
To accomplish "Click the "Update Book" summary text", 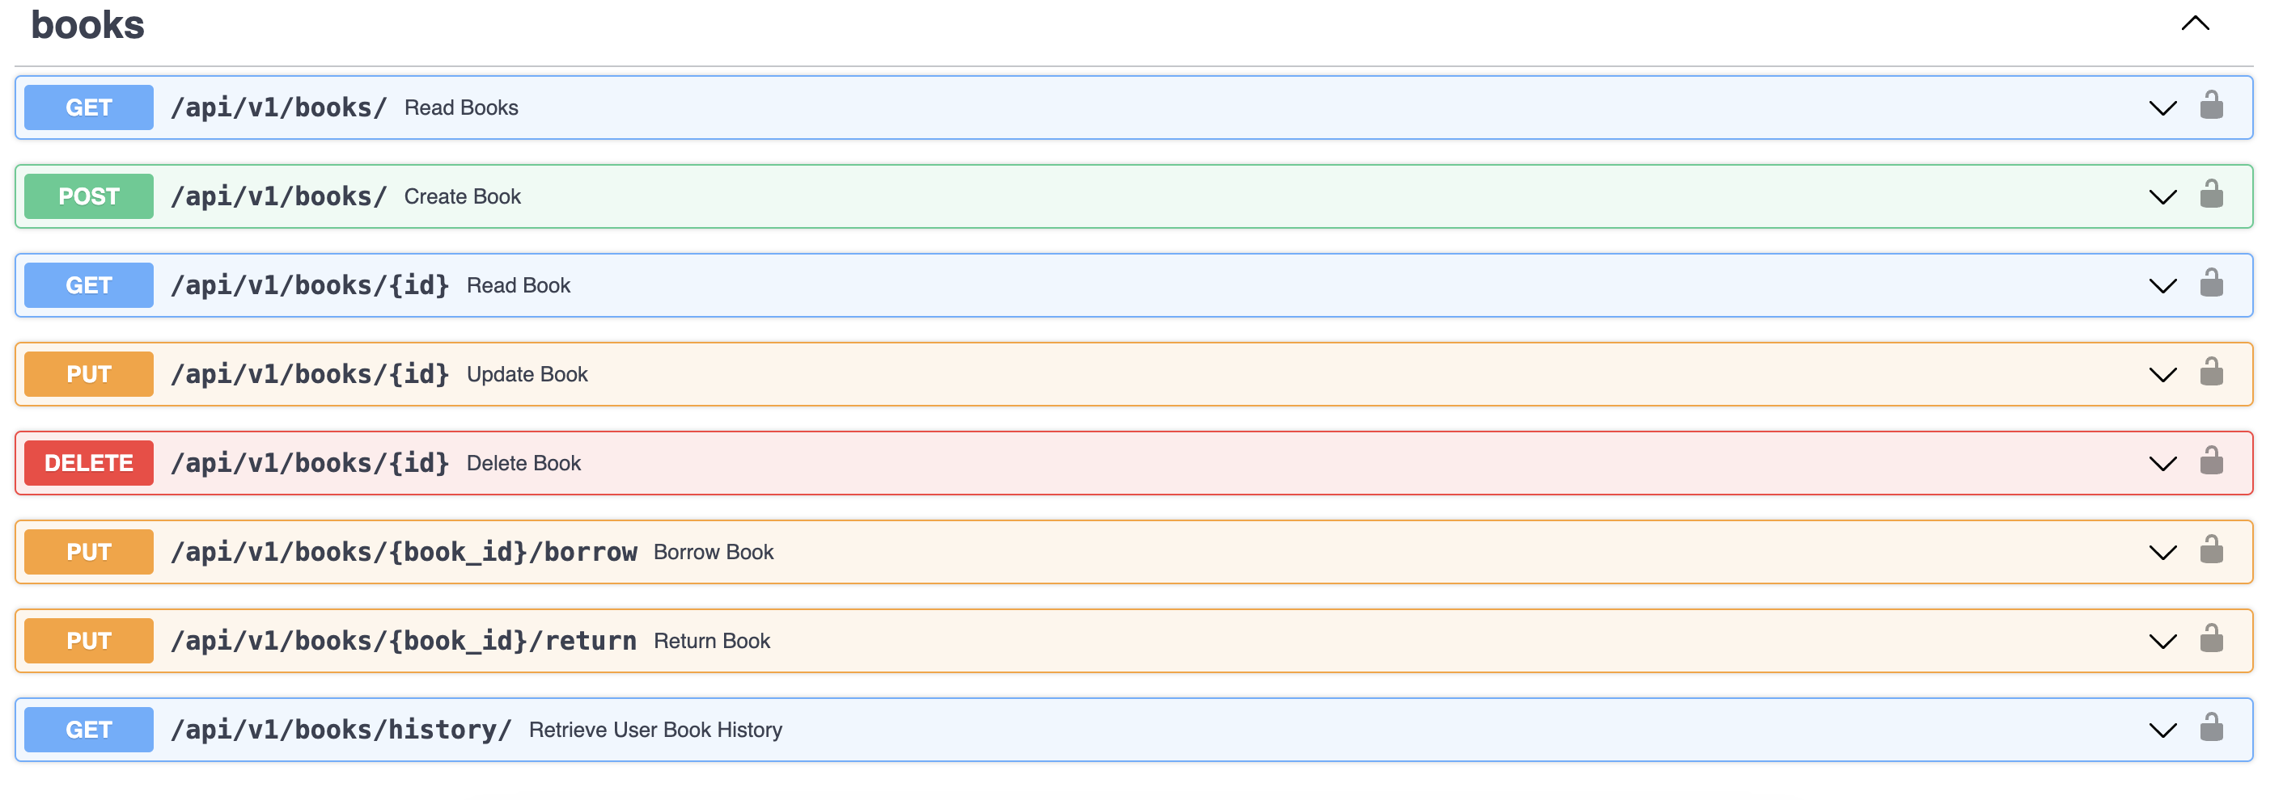I will point(527,374).
